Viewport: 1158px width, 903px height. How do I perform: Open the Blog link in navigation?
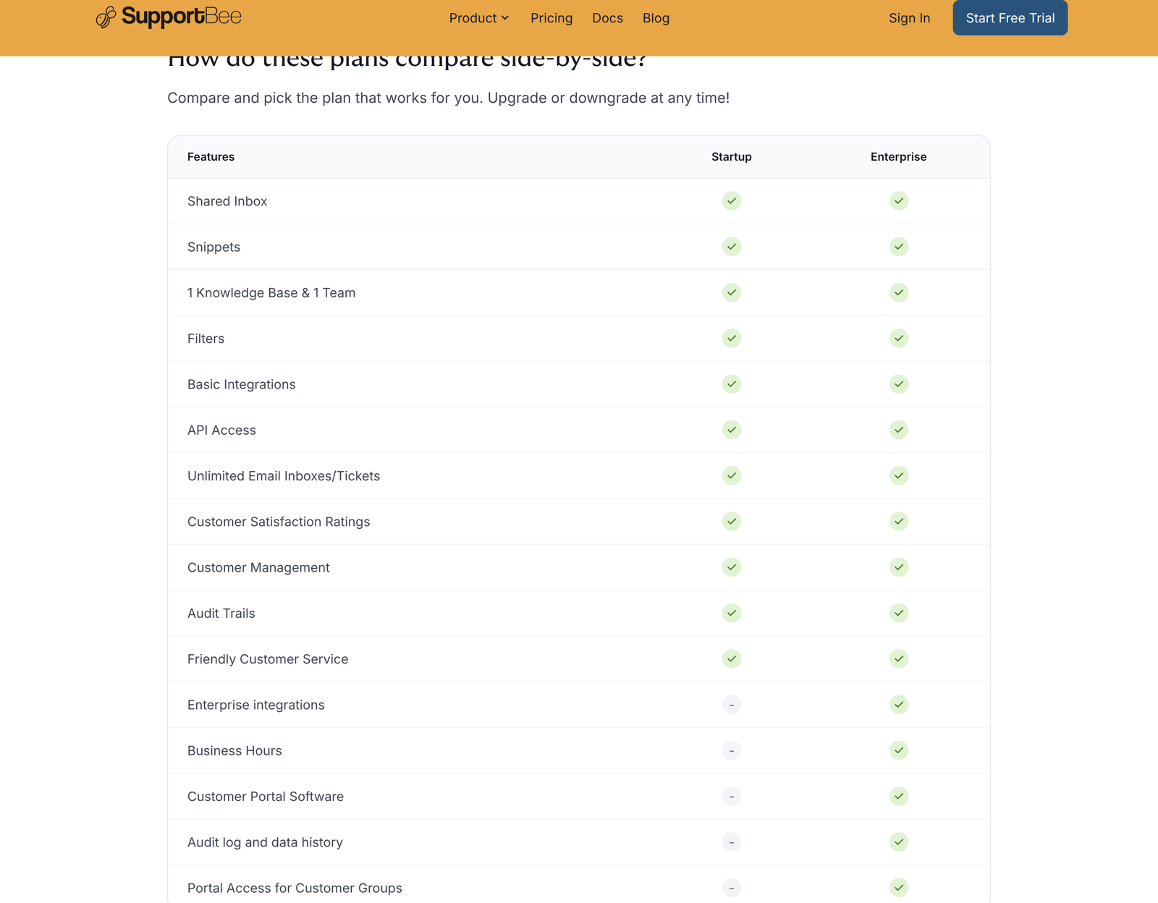656,18
